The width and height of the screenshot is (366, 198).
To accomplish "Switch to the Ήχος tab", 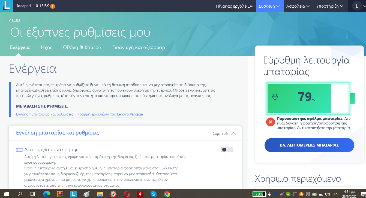I will (x=46, y=47).
